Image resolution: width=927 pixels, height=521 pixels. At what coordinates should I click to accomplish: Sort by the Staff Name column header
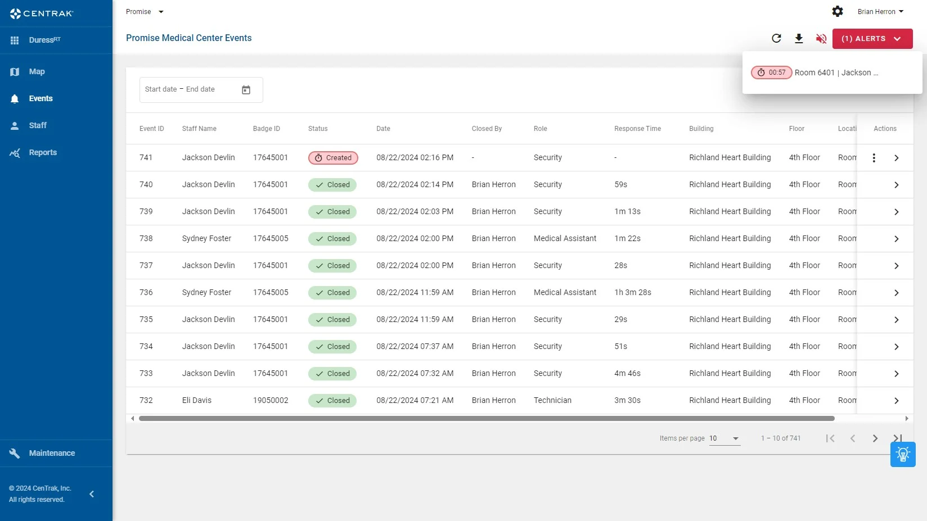[199, 129]
